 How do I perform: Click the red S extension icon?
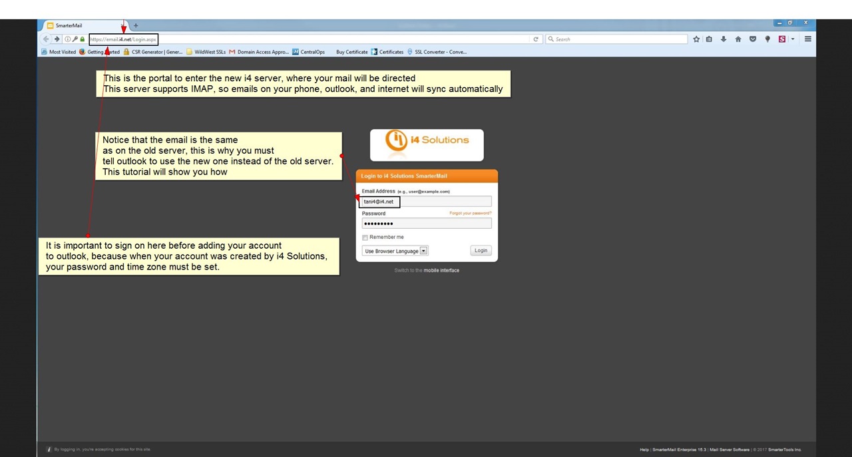[x=782, y=39]
